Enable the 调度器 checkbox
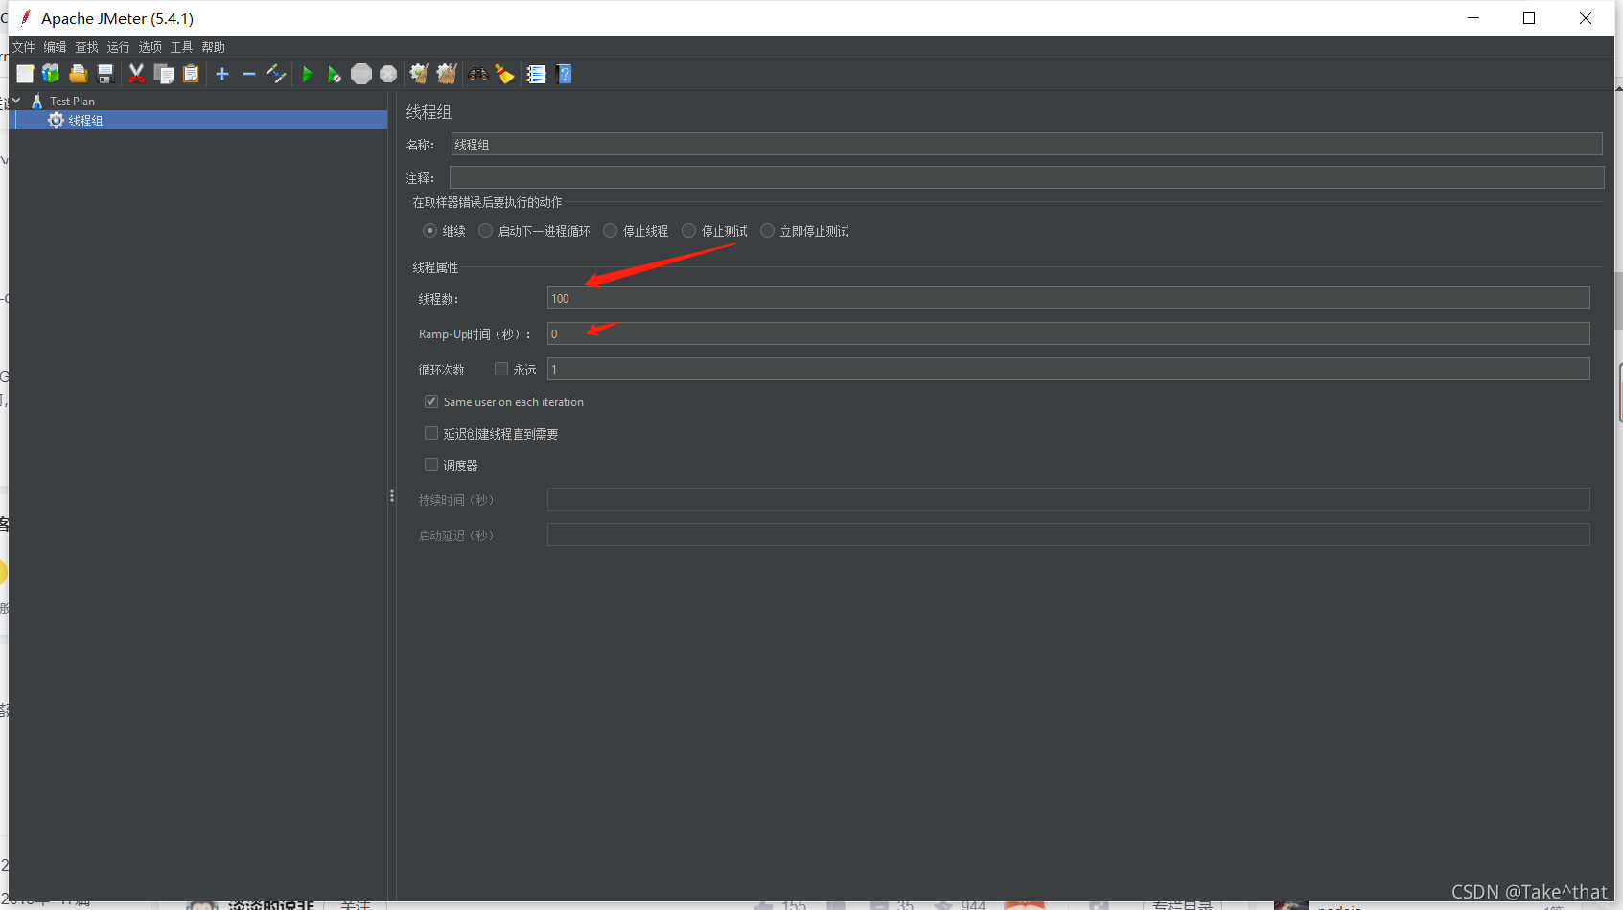The width and height of the screenshot is (1623, 910). tap(431, 465)
